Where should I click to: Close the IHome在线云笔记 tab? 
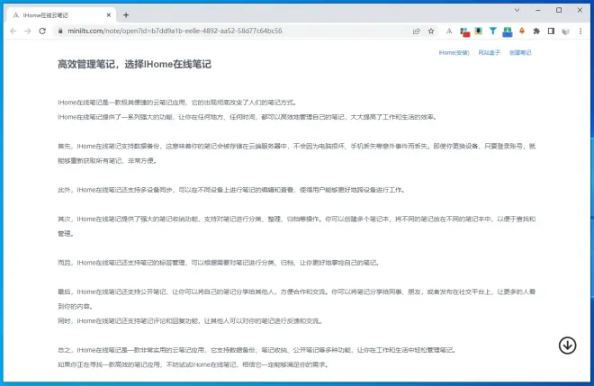[x=109, y=14]
